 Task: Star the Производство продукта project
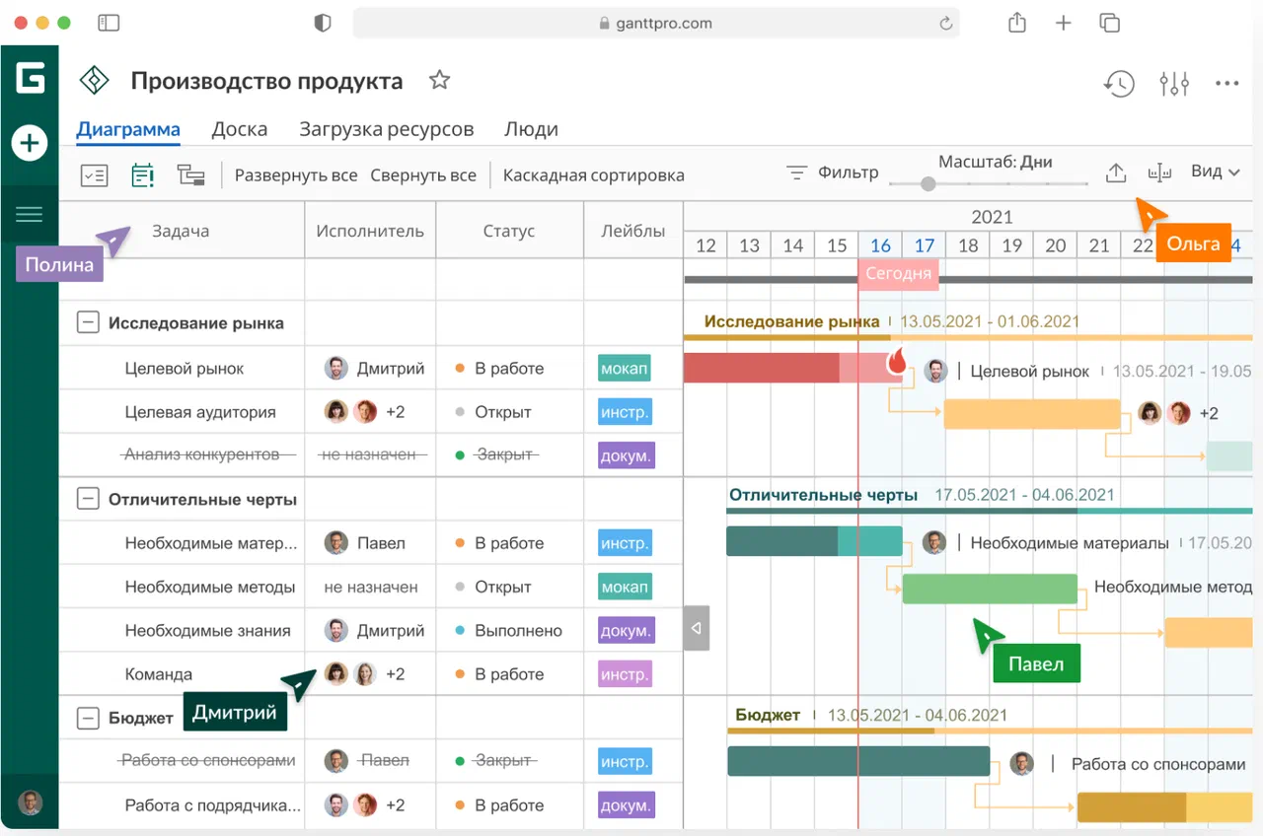click(439, 81)
